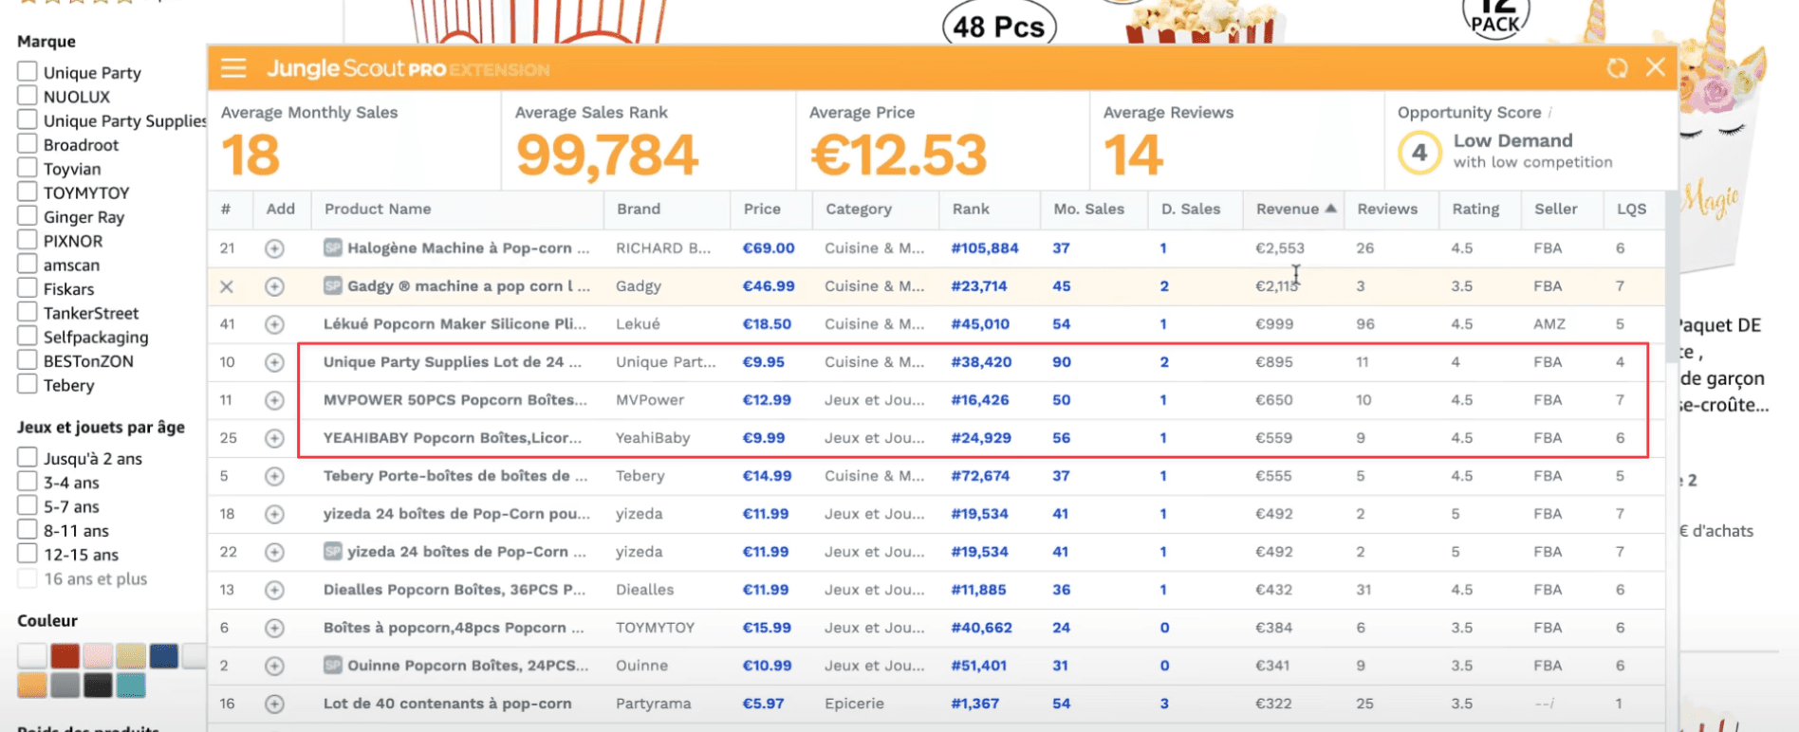This screenshot has height=732, width=1799.
Task: Open the Jungle Scout hamburger menu
Action: pyautogui.click(x=233, y=68)
